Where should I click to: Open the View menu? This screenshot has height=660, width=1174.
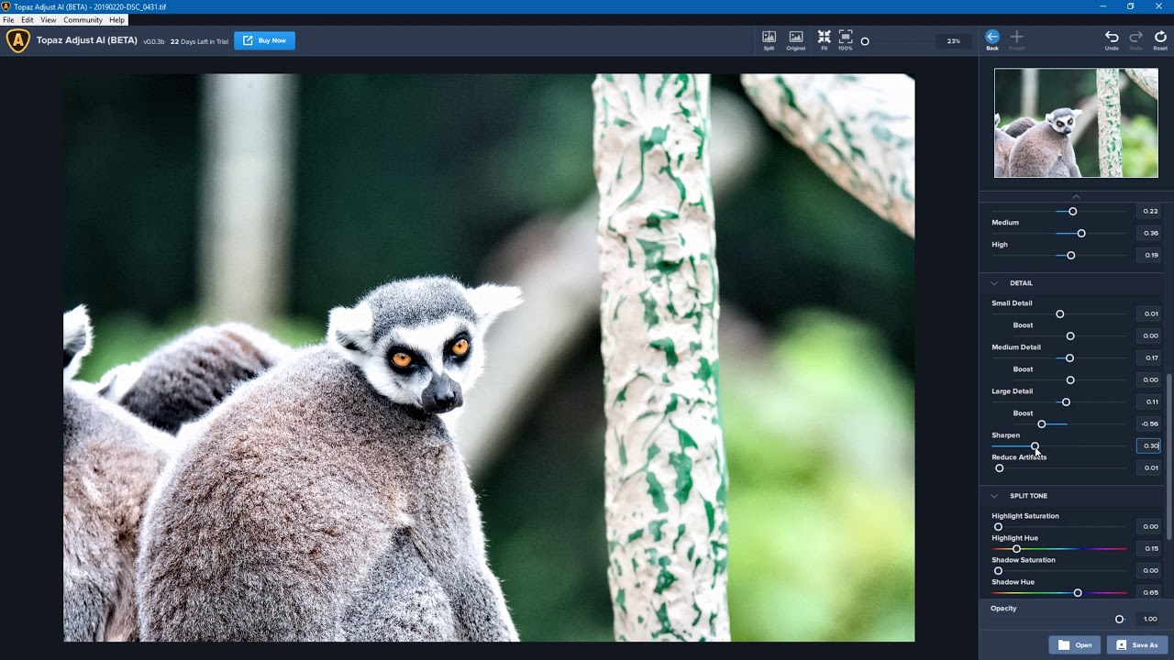[49, 20]
